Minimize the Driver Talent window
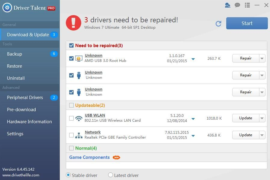The height and width of the screenshot is (180, 270). 257,5
